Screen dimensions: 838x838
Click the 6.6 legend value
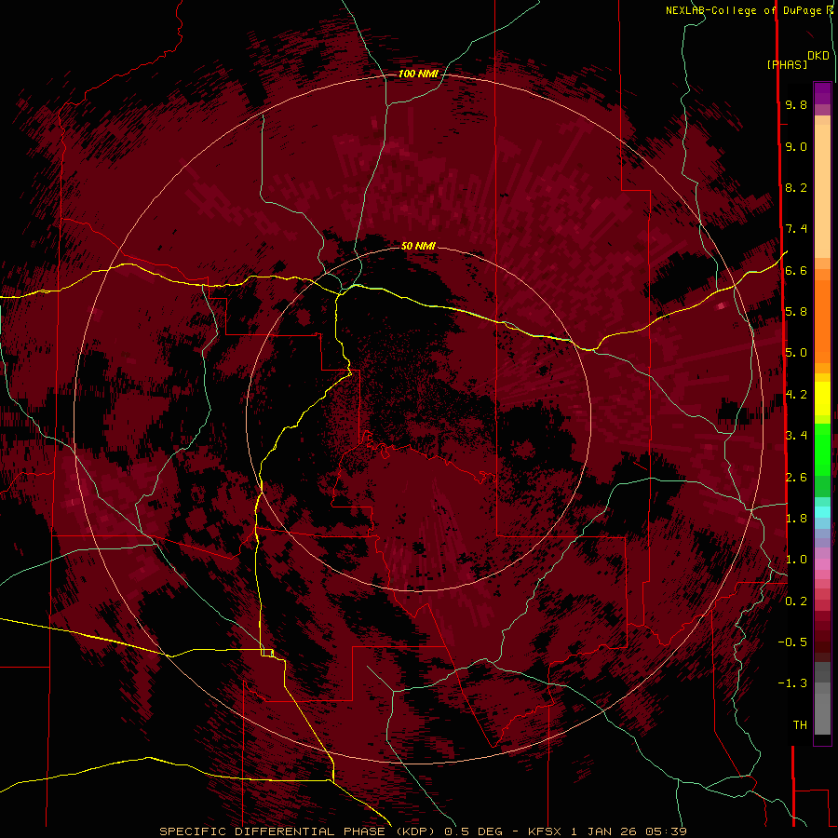(796, 270)
